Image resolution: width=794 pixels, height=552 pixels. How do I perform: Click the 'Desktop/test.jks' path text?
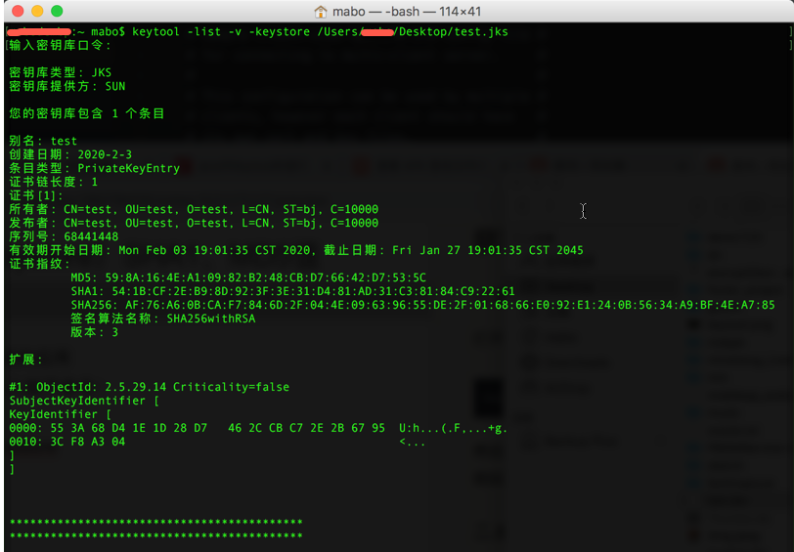[453, 32]
